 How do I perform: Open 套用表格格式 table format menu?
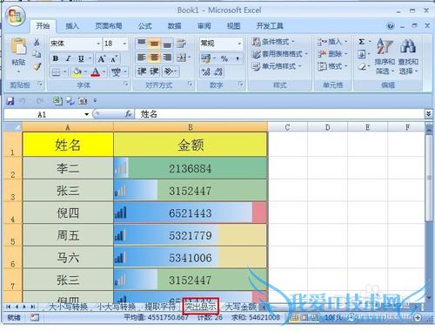280,54
